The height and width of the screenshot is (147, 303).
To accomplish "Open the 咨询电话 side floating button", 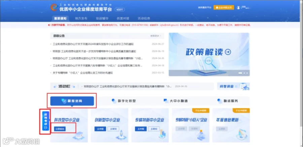I will point(45,121).
